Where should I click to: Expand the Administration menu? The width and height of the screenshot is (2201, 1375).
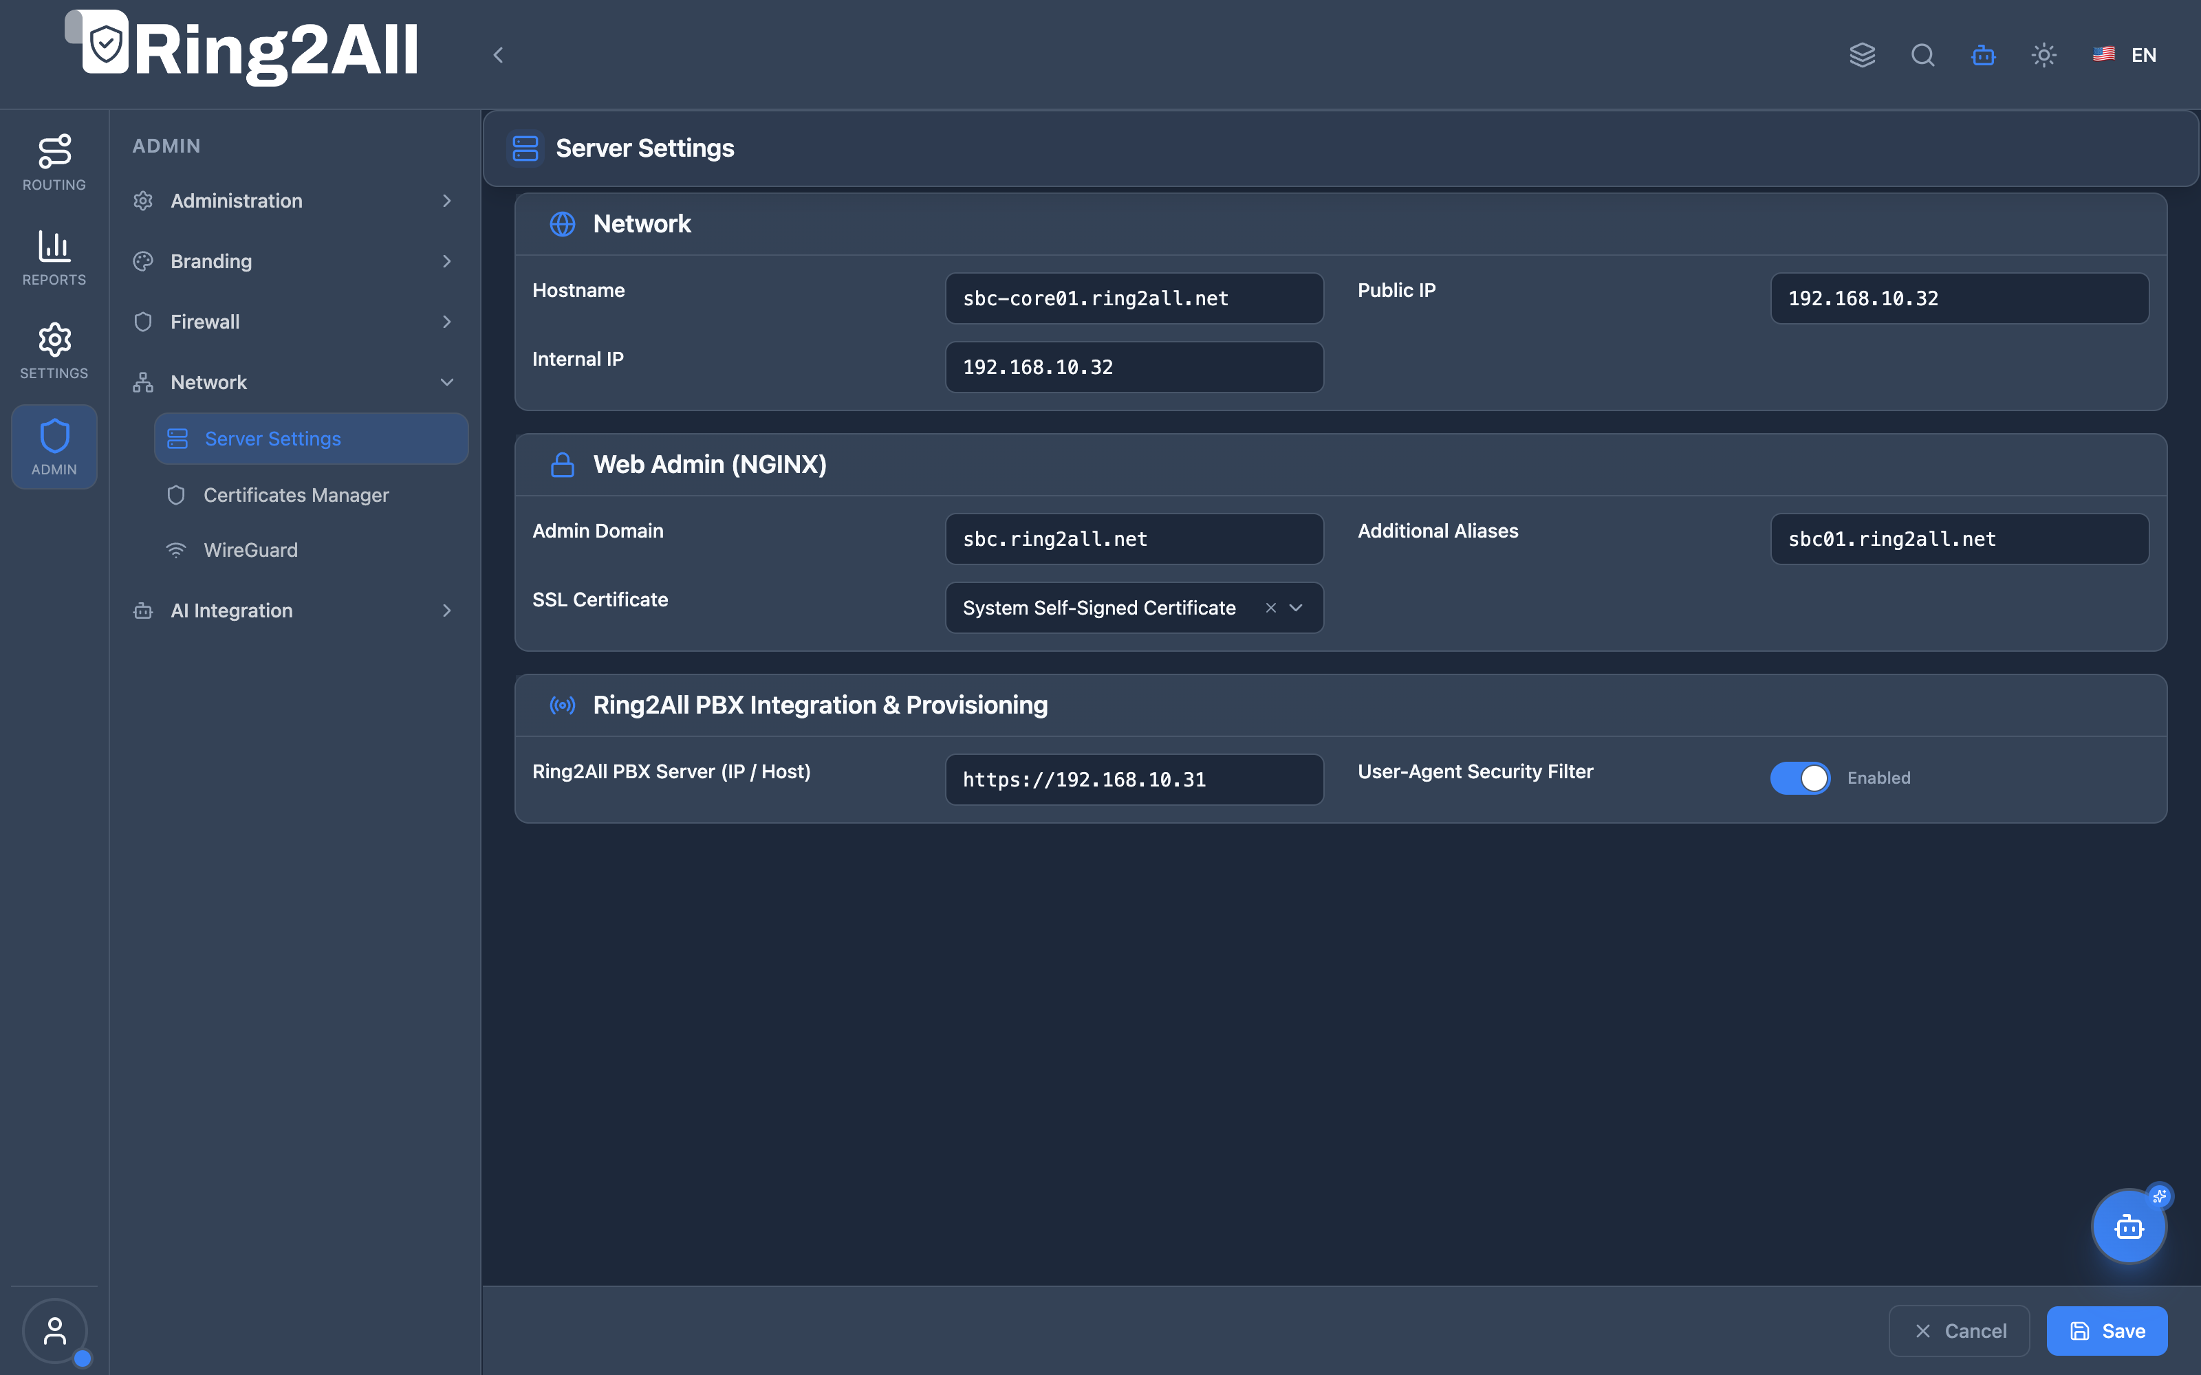[x=293, y=201]
